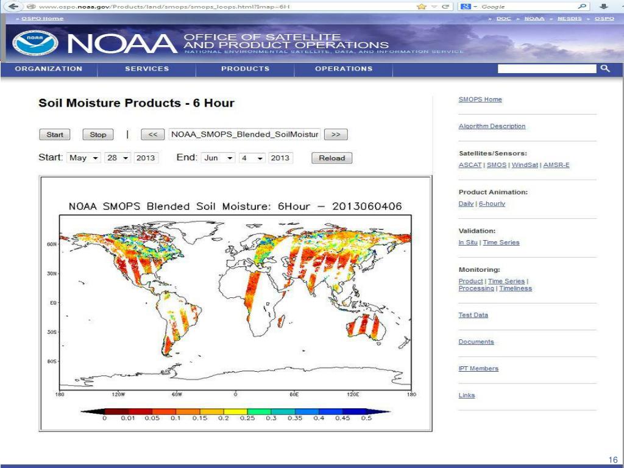This screenshot has height=468, width=624.
Task: Click the NOAA breadcrumb link at top right
Action: (x=534, y=19)
